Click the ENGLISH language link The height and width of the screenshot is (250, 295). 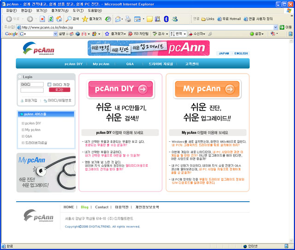(x=241, y=53)
